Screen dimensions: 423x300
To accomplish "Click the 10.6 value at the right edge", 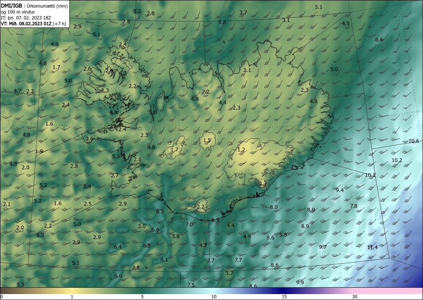I will click(414, 141).
